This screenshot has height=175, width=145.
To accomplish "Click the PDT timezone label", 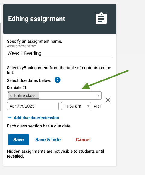I will [x=98, y=106].
